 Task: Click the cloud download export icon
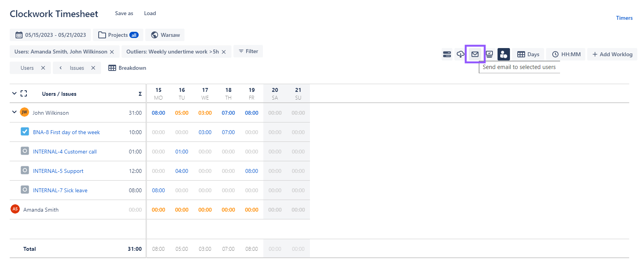click(460, 54)
